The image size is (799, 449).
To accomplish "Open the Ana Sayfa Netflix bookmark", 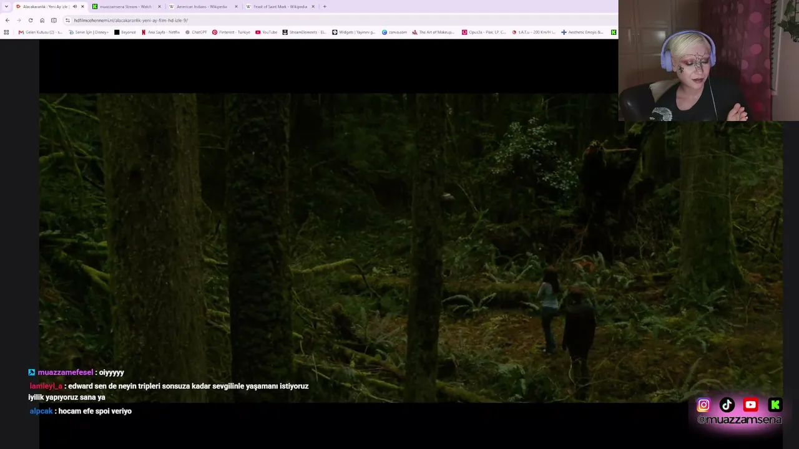I will click(x=161, y=32).
